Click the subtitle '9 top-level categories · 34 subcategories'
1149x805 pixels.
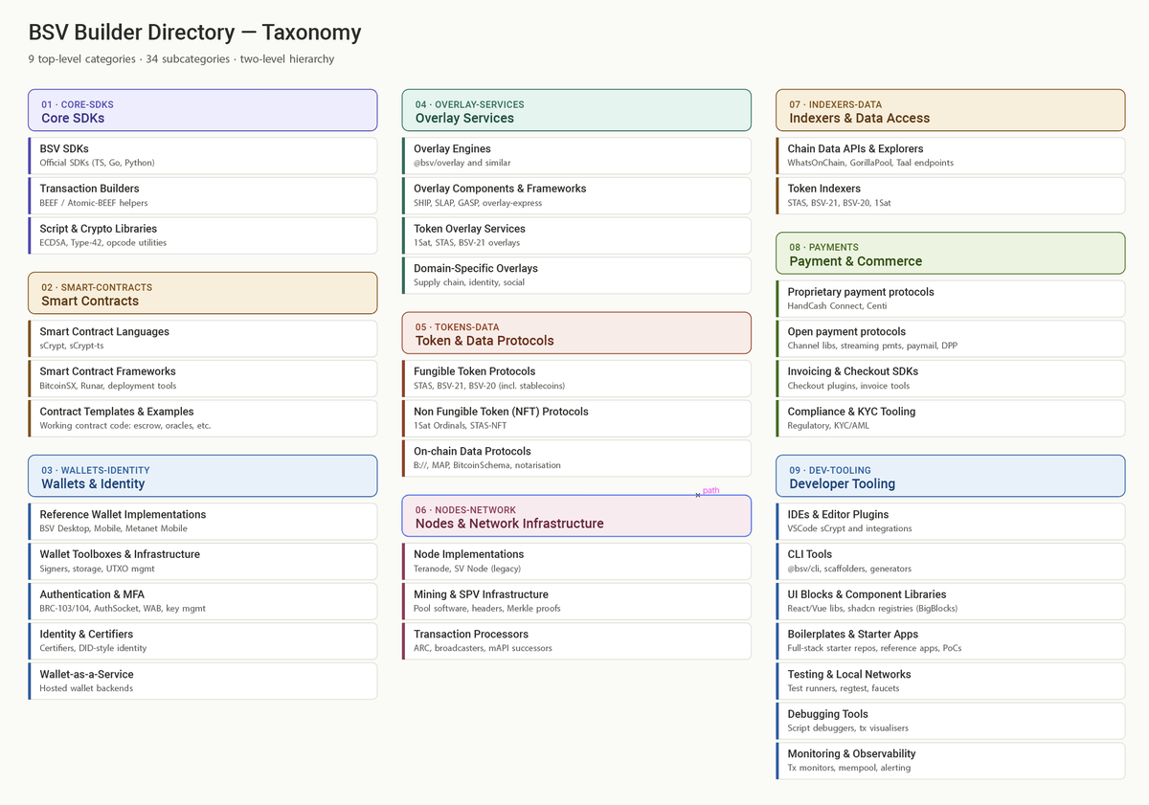(129, 59)
